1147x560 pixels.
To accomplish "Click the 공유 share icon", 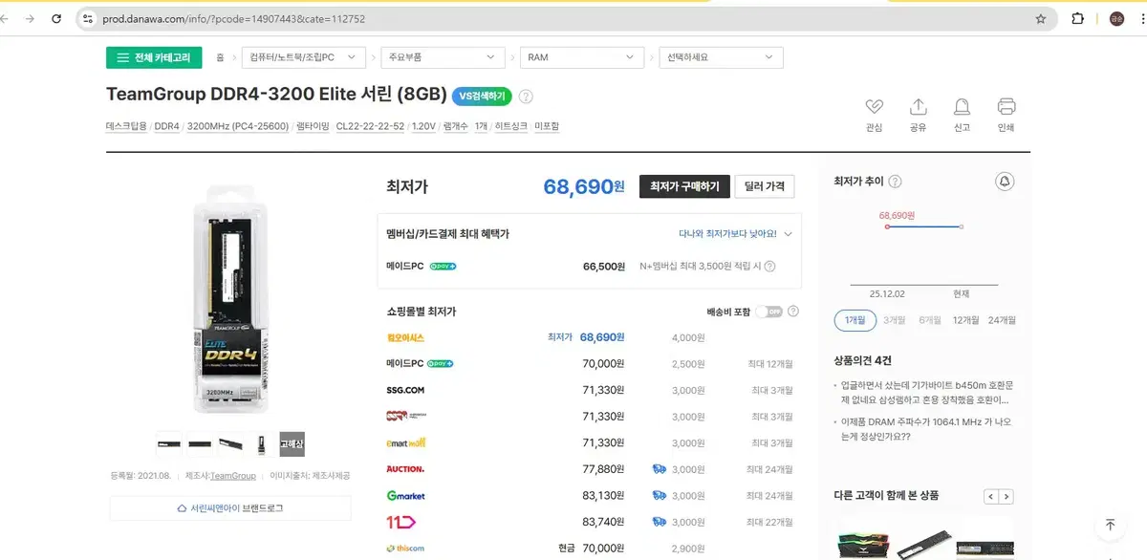I will [x=918, y=108].
